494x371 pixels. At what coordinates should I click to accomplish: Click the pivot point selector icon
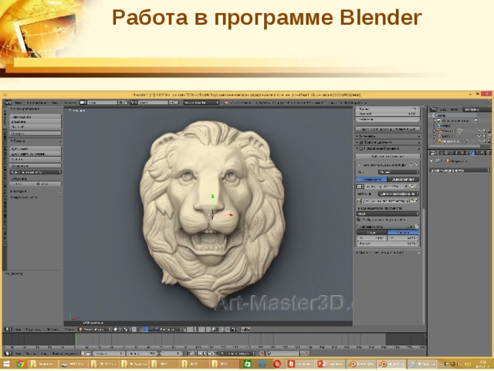(x=126, y=329)
